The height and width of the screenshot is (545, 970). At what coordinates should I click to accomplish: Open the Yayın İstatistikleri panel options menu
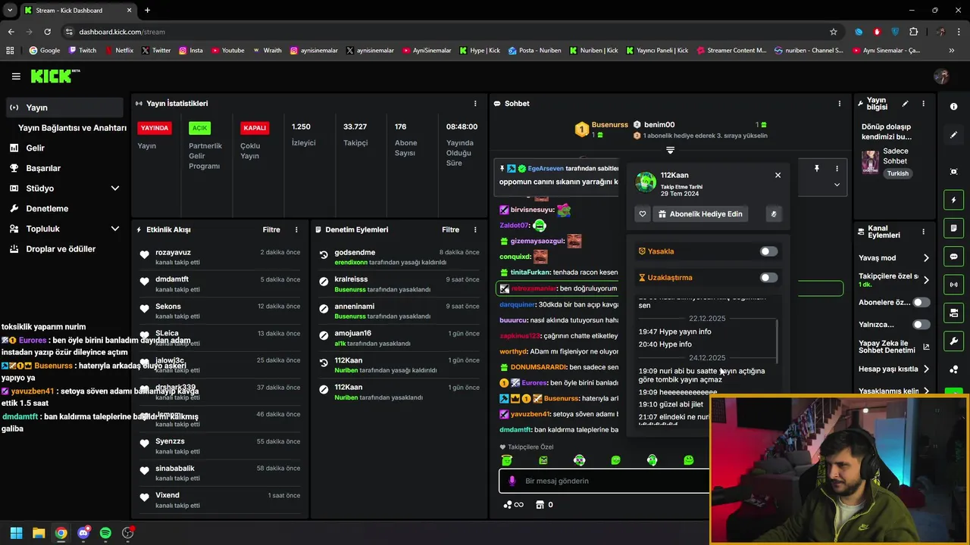coord(475,104)
